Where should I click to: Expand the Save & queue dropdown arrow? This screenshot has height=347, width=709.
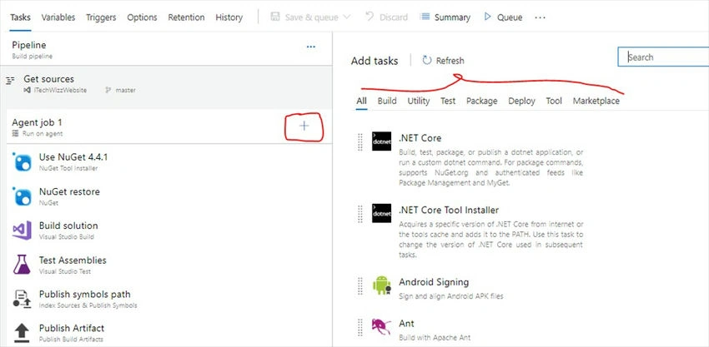click(347, 17)
